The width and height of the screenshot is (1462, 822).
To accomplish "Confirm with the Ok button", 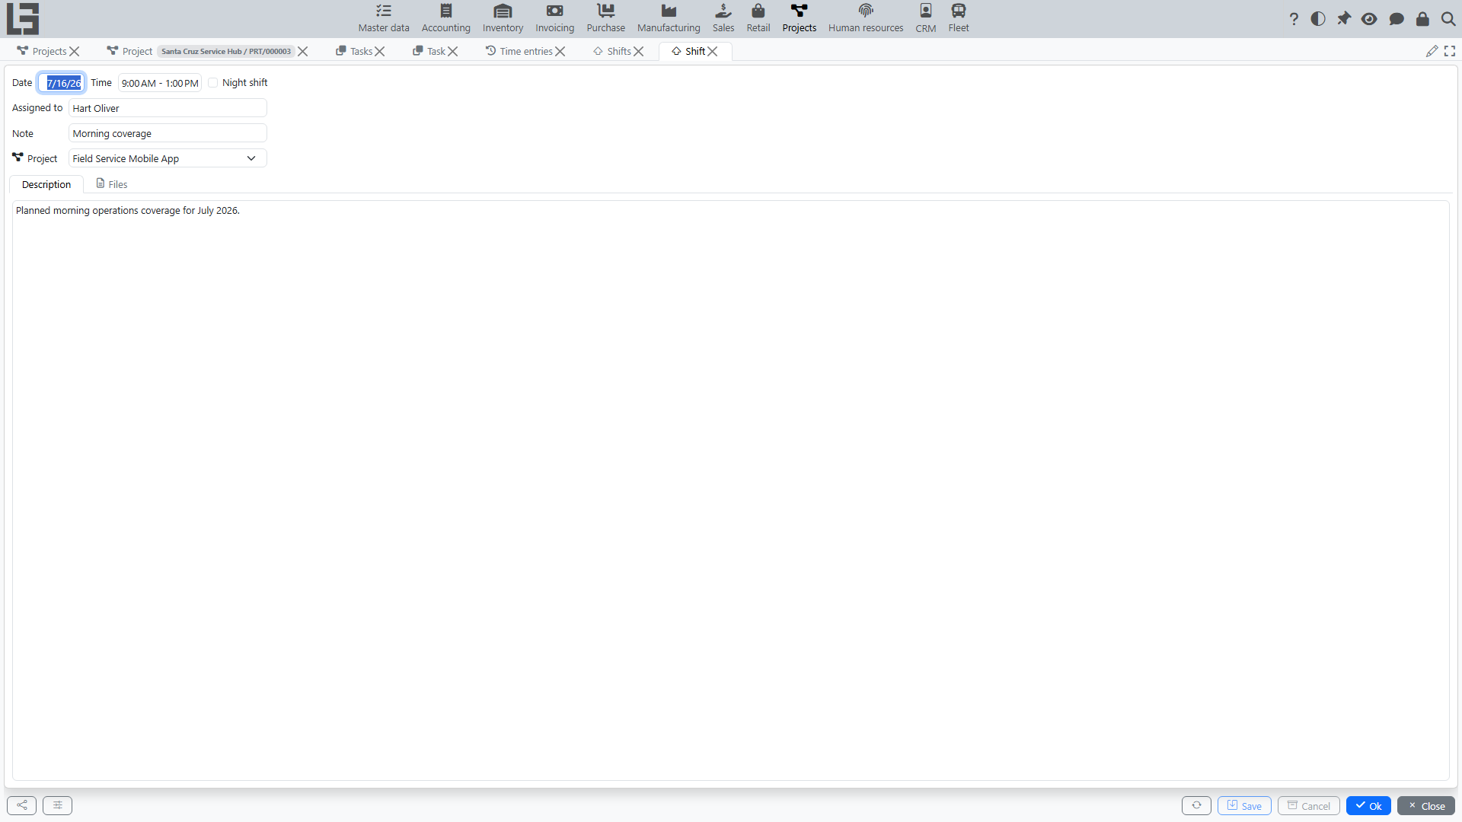I will coord(1368,805).
